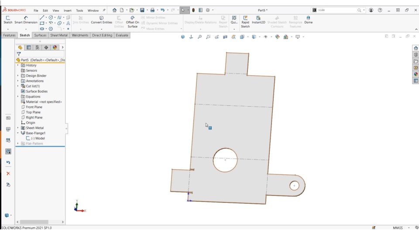
Task: Click Convert Entities in the ribbon
Action: point(101,20)
